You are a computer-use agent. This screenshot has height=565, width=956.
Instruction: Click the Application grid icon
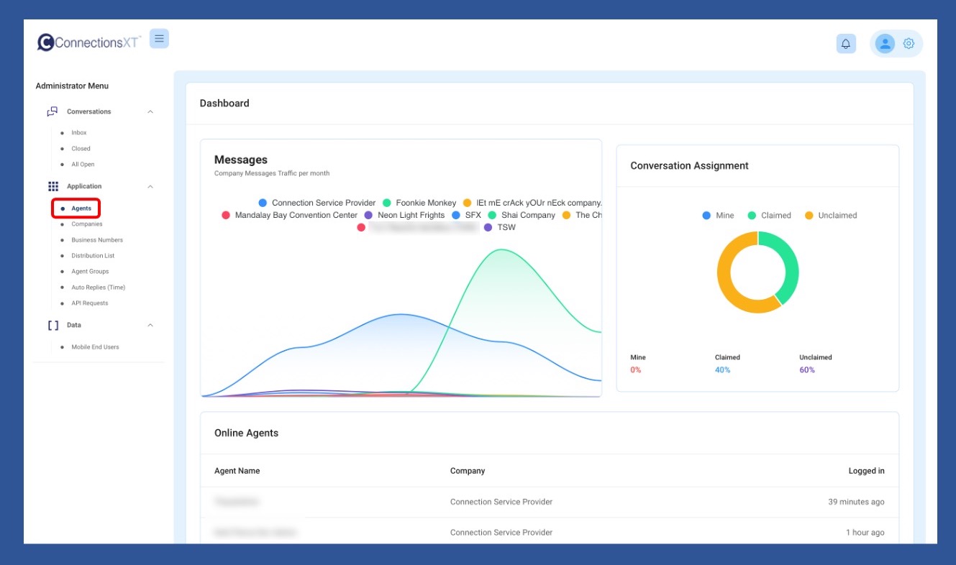(53, 186)
